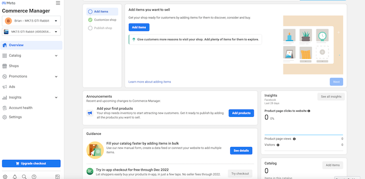This screenshot has height=179, width=365.
Task: Click blue Add items button
Action: click(x=139, y=27)
